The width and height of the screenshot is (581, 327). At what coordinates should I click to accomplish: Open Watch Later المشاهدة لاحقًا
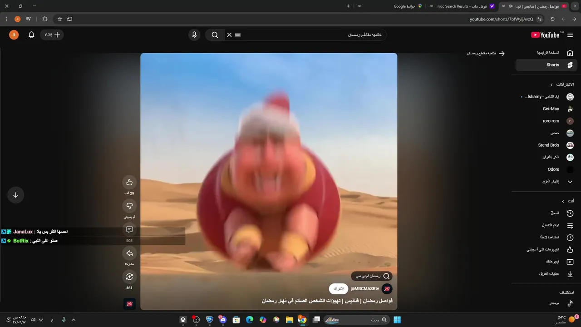[546, 238]
